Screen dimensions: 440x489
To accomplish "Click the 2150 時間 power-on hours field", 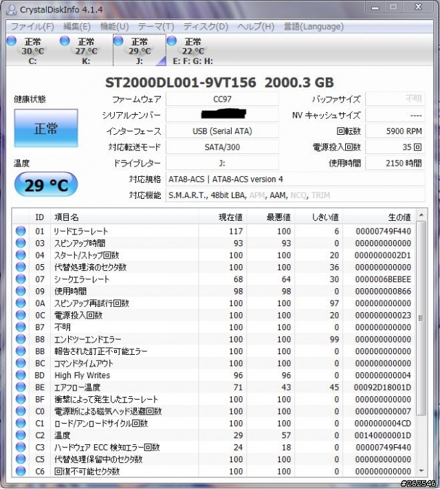I will (395, 163).
